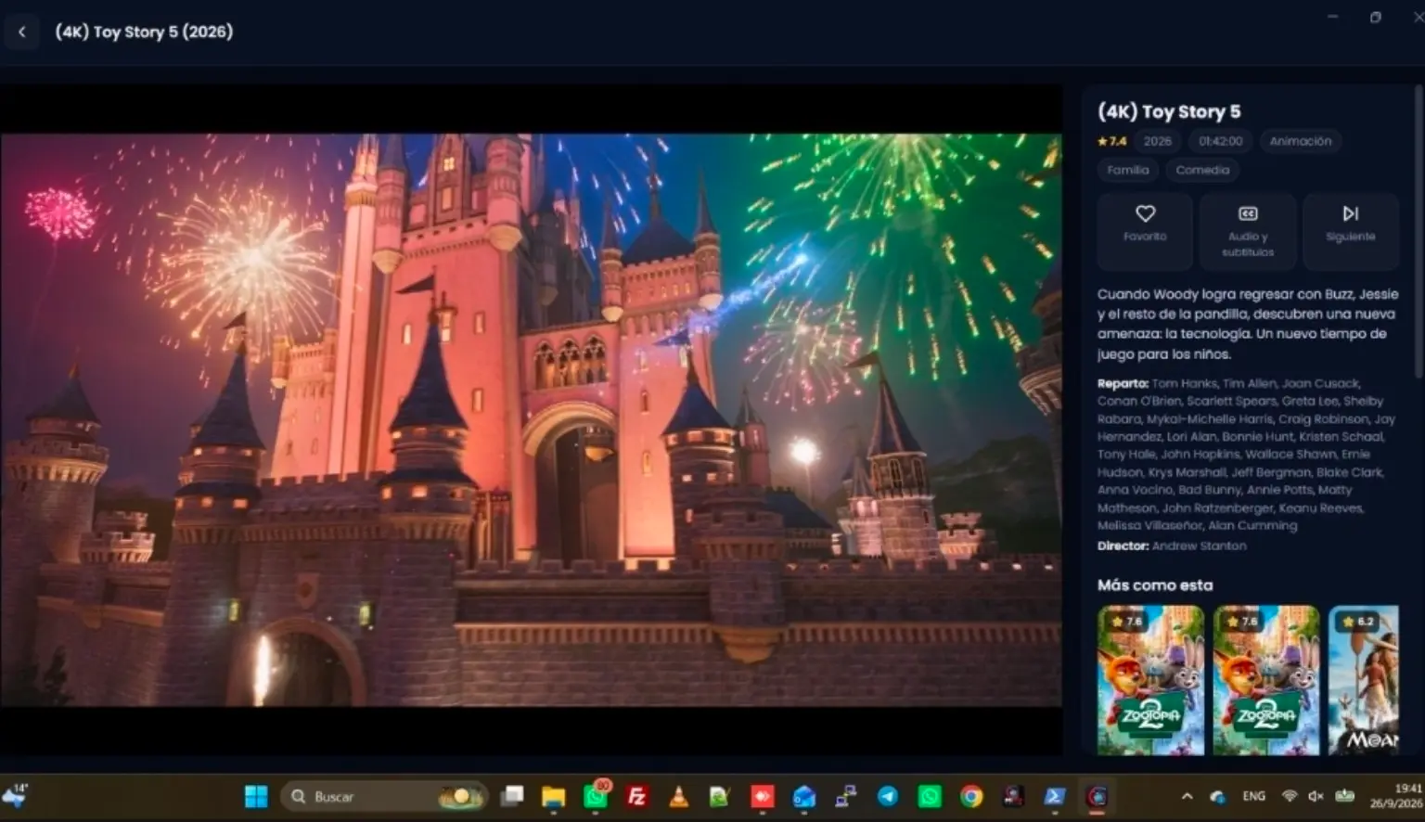Click the details panel vertical scrollbar

pos(1418,232)
